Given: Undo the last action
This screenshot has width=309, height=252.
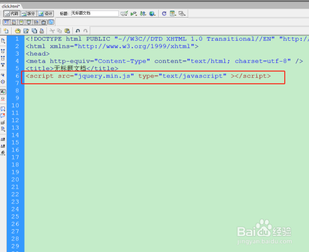Looking at the screenshot, I should pyautogui.click(x=78, y=31).
